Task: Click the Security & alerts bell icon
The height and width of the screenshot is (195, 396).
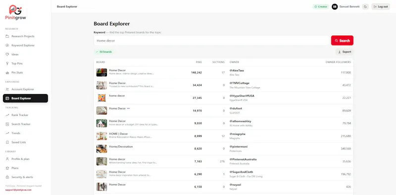Action: pos(7,177)
